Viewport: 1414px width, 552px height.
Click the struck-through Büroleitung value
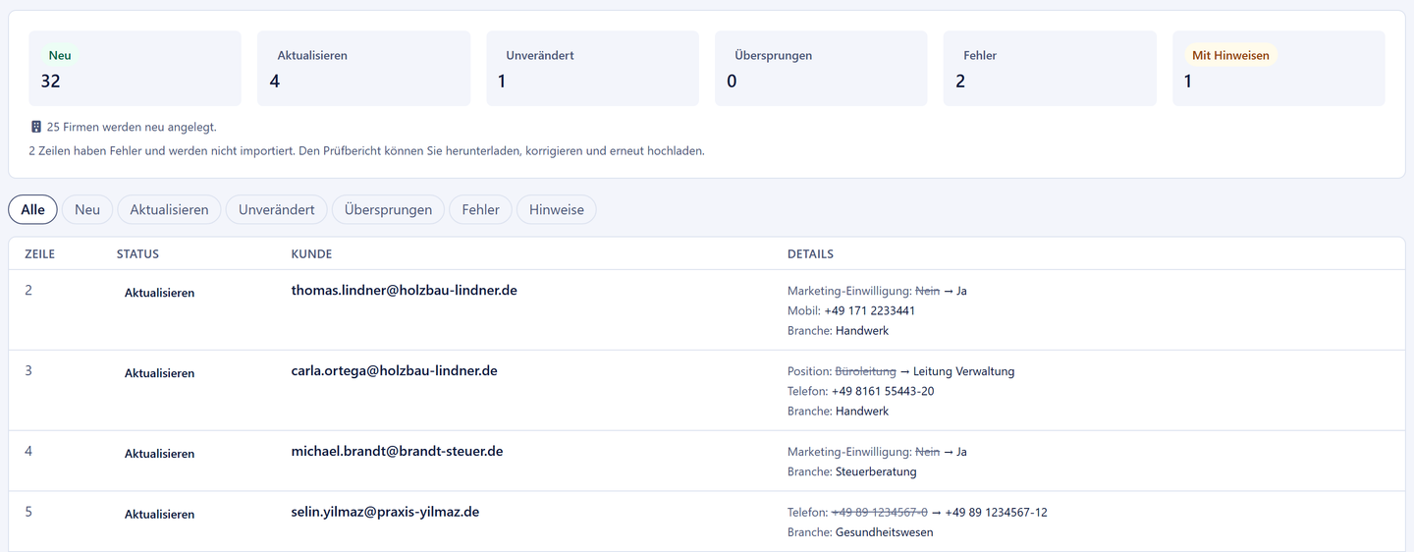(x=865, y=371)
